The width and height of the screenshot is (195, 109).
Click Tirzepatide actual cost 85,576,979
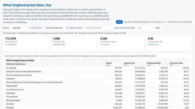pyautogui.click(x=140, y=68)
